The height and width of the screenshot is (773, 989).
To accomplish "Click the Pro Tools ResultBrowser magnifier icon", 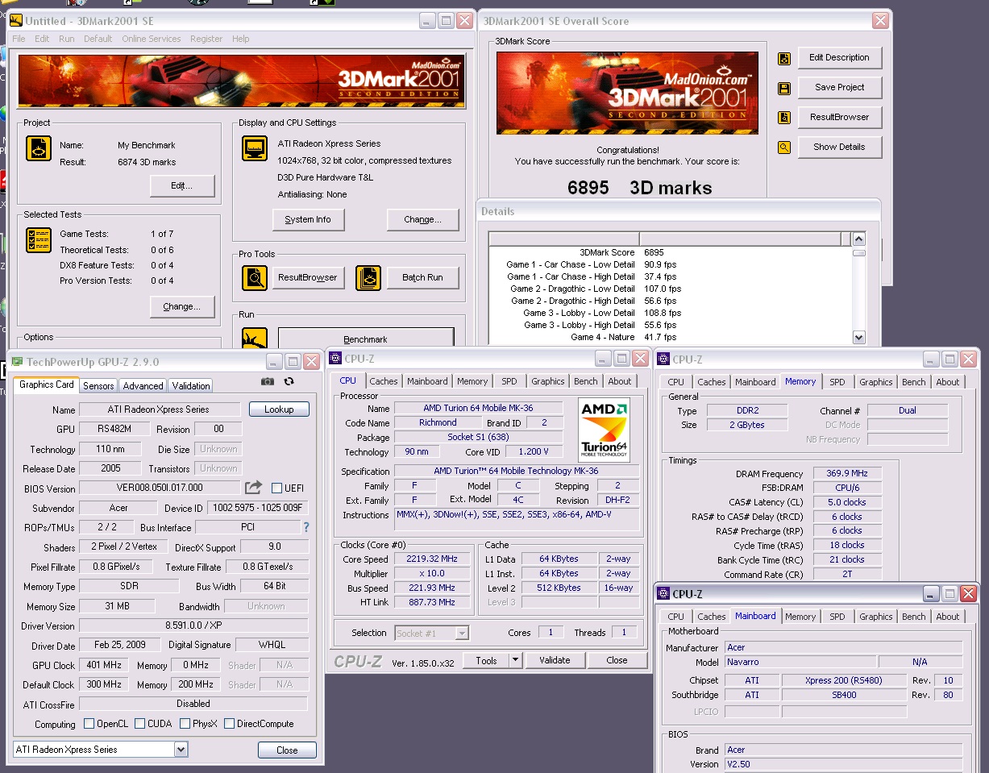I will [255, 277].
